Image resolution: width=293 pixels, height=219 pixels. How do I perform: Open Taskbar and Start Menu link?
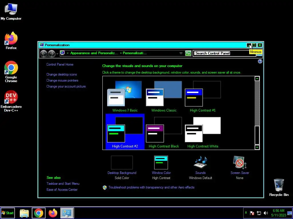click(x=63, y=184)
